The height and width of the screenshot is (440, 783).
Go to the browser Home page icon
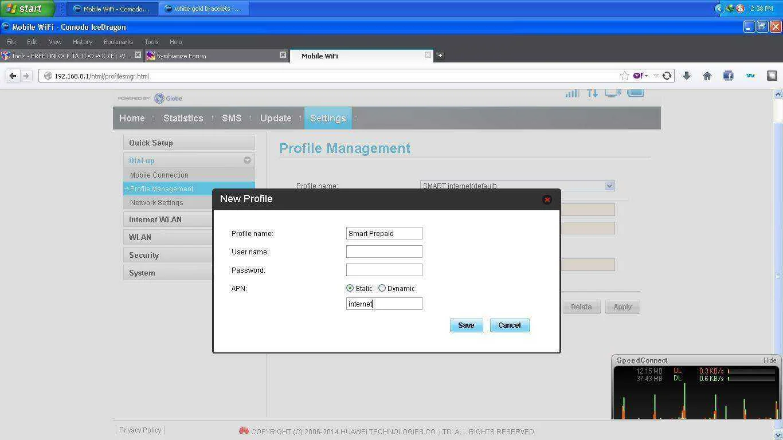point(707,76)
